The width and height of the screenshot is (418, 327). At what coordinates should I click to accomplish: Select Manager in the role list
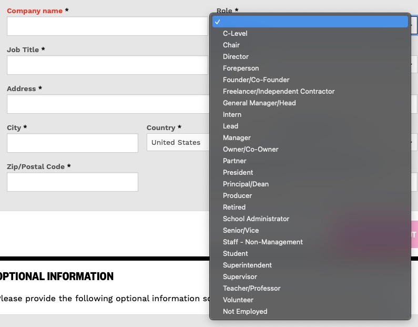point(237,137)
